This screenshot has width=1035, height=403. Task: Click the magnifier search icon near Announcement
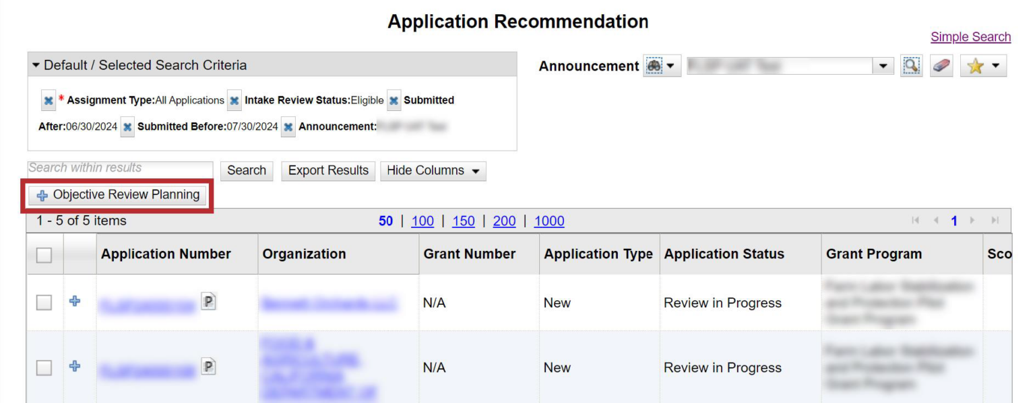tap(911, 66)
